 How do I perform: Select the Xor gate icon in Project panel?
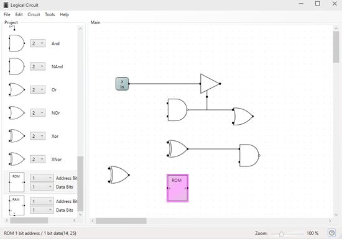pos(17,136)
